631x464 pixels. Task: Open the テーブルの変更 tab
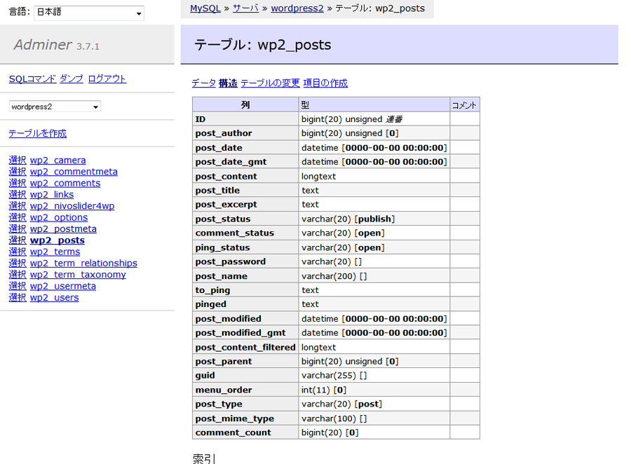[x=270, y=83]
